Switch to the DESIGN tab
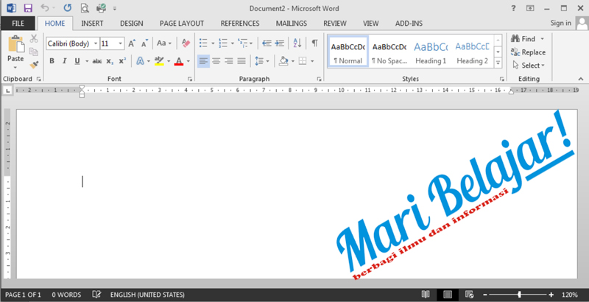 [x=132, y=24]
